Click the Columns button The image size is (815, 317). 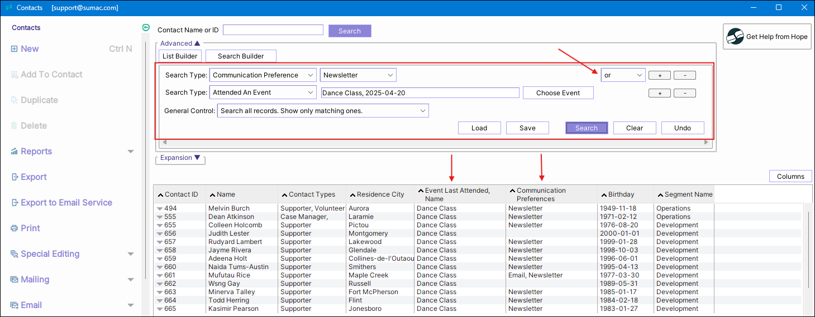point(790,177)
